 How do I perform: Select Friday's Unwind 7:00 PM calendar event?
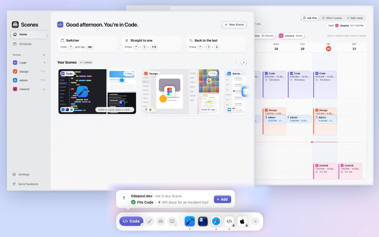(325, 171)
